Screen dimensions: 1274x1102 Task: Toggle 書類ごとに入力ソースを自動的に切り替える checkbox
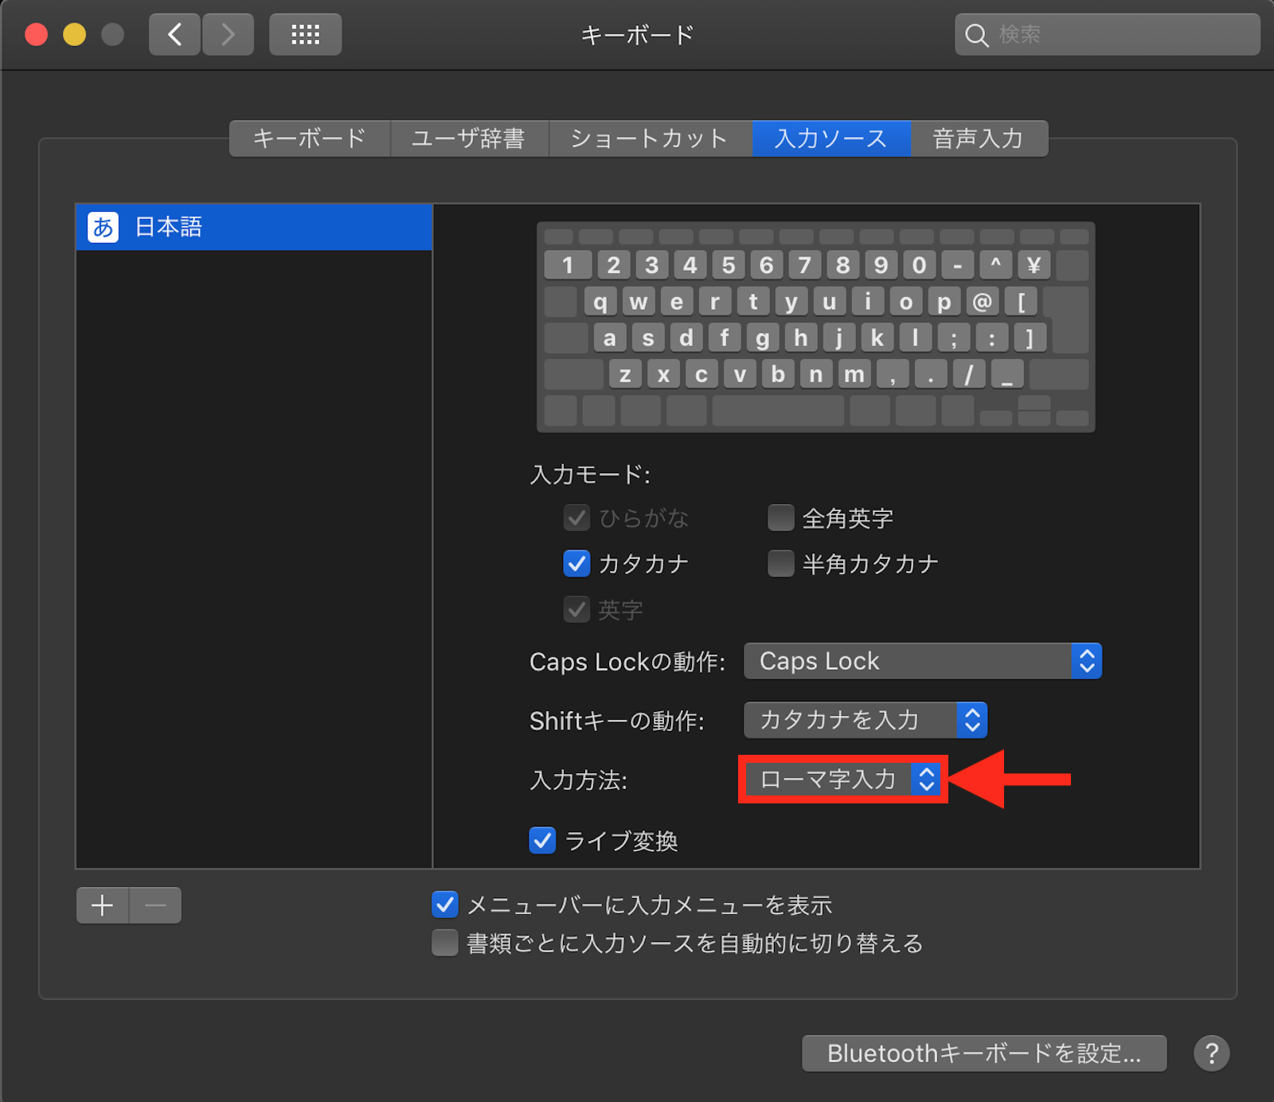coord(445,944)
